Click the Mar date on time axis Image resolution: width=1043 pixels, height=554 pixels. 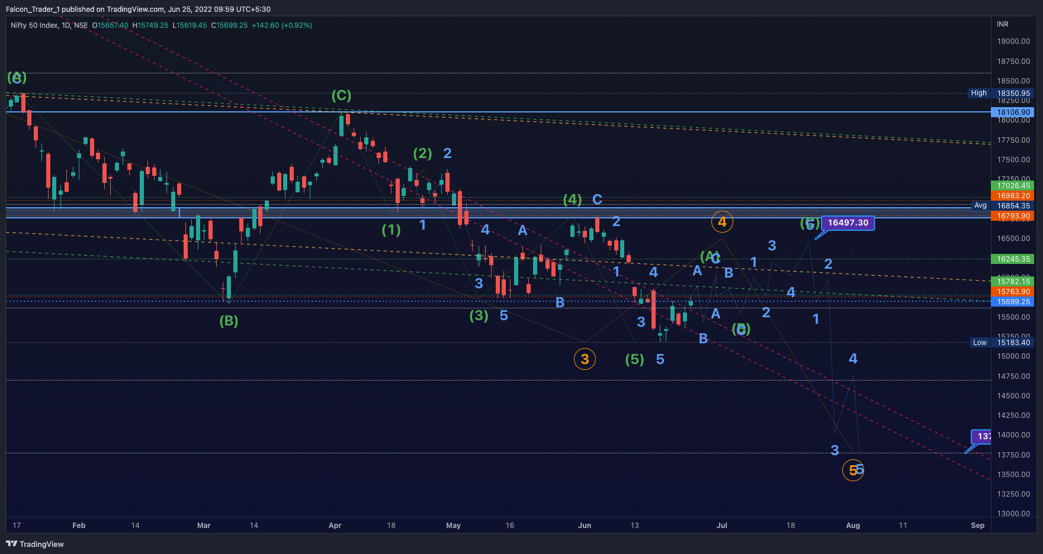204,526
